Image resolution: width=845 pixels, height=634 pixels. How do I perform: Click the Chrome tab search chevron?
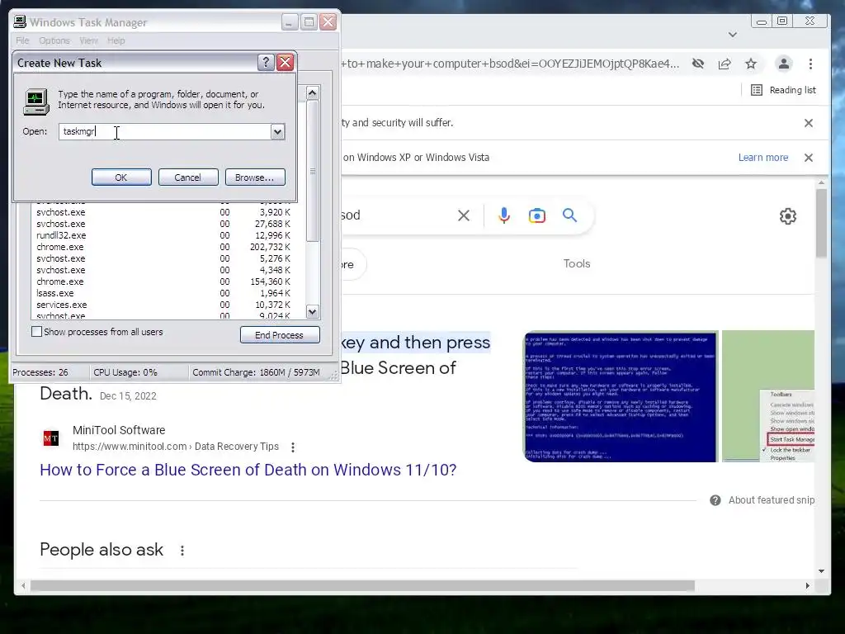point(733,35)
